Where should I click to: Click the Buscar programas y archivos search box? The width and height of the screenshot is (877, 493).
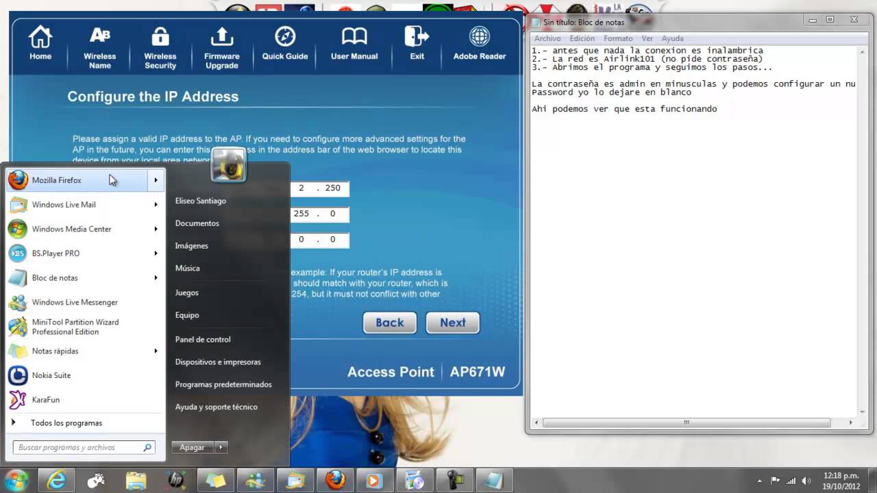pyautogui.click(x=84, y=448)
